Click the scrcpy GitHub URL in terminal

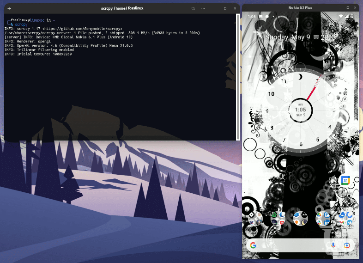(82, 29)
